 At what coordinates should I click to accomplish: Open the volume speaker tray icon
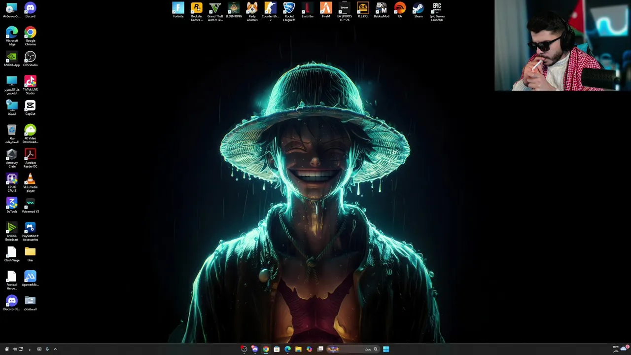(15, 349)
